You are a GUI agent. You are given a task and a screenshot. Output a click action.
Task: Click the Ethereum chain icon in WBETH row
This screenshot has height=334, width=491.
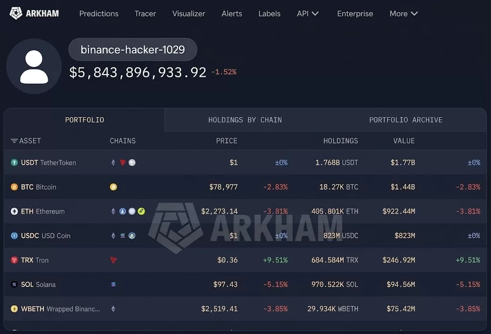(x=113, y=309)
